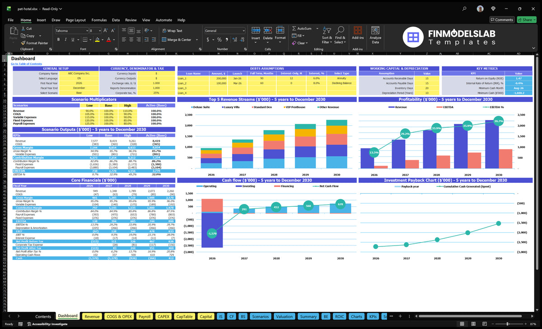Toggle Wrap Text

pyautogui.click(x=172, y=31)
